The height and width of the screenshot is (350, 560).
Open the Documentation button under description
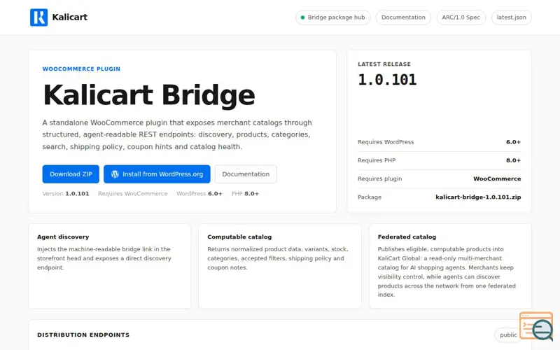point(246,174)
